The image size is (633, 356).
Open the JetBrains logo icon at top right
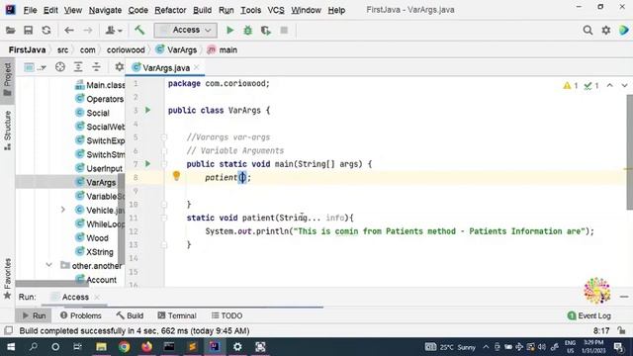pyautogui.click(x=624, y=31)
